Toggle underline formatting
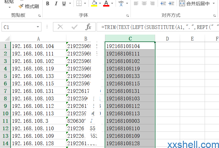This screenshot has height=148, width=219. 64,4
